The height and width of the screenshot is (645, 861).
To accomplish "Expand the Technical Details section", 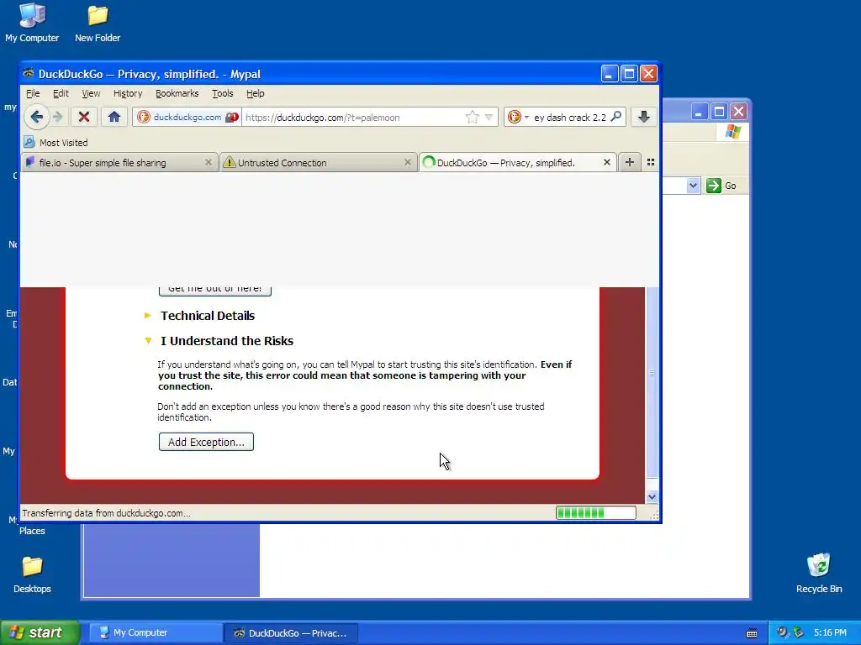I will 207,316.
